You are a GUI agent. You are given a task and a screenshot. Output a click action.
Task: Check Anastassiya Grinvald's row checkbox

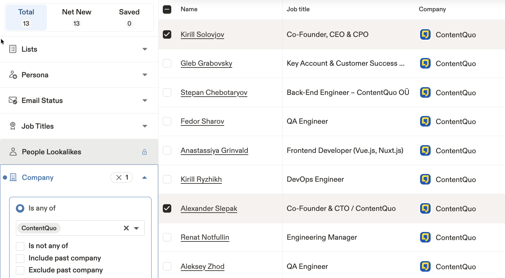[167, 150]
